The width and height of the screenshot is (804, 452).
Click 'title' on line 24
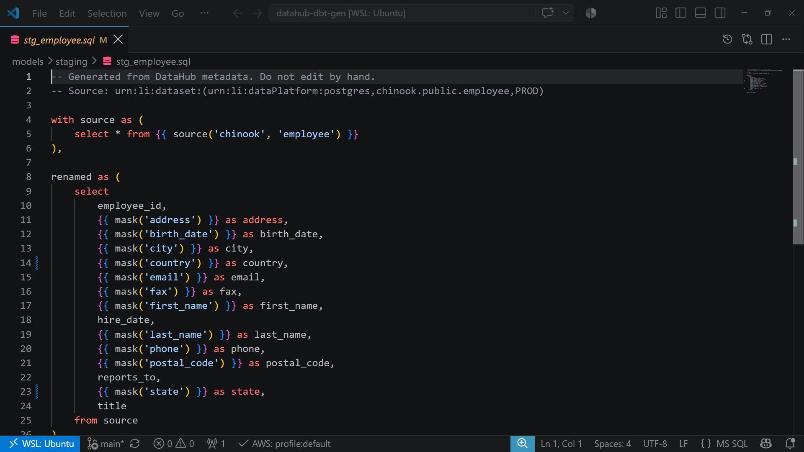pos(112,406)
